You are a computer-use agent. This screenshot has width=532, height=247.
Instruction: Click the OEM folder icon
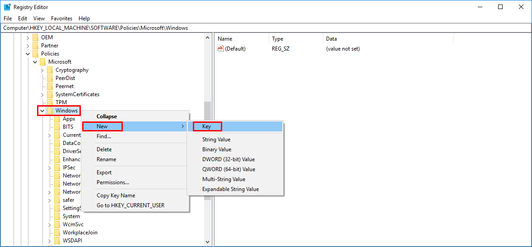36,37
